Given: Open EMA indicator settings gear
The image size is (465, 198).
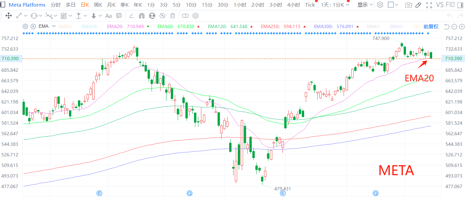Looking at the screenshot, I should [25, 26].
